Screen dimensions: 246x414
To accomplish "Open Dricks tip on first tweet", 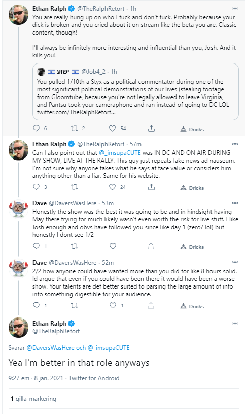I will click(192, 129).
